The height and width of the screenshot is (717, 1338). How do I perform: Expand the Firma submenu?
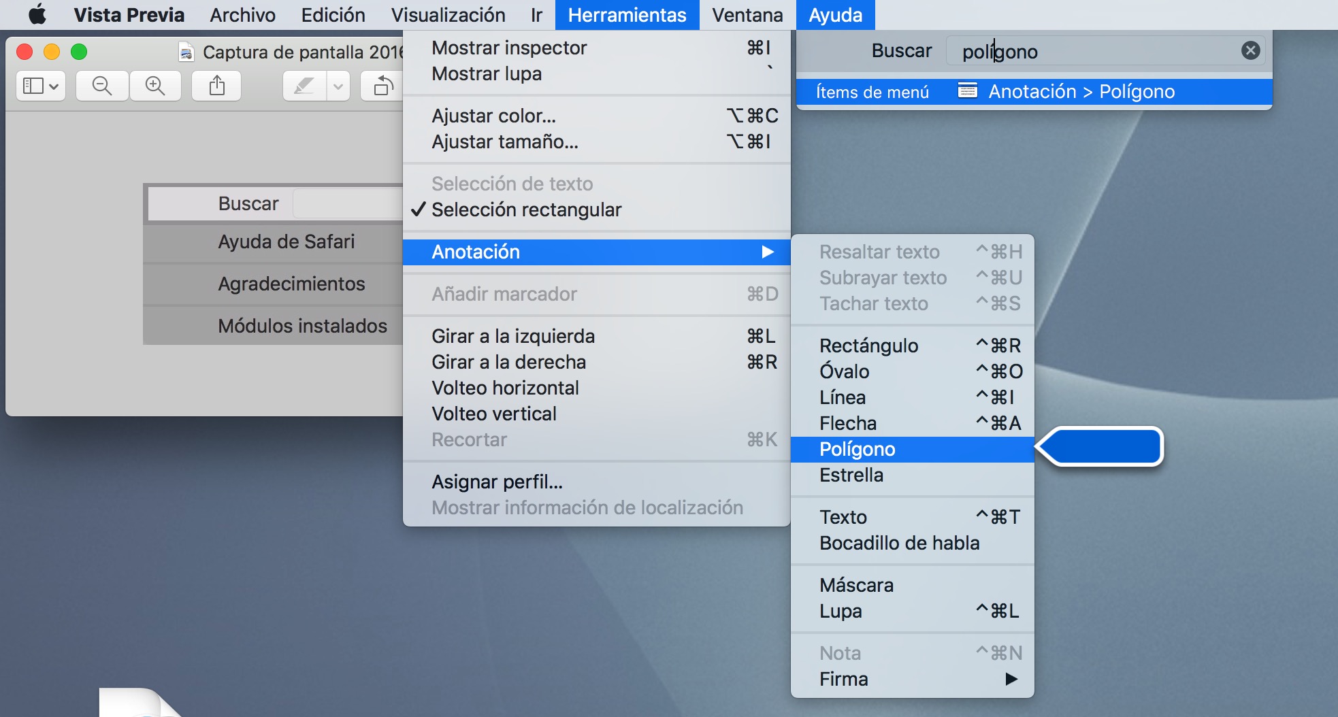point(913,679)
